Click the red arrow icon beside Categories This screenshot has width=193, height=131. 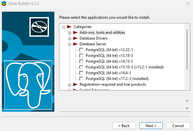click(69, 27)
